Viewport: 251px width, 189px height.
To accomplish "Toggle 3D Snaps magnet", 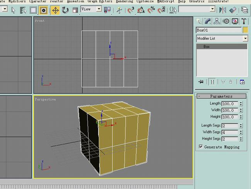I will [x=131, y=10].
